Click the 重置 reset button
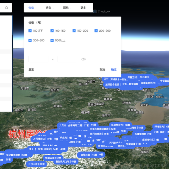The image size is (169, 169). pyautogui.click(x=31, y=70)
